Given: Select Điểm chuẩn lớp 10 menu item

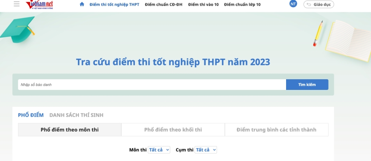Looking at the screenshot, I should click(x=242, y=5).
